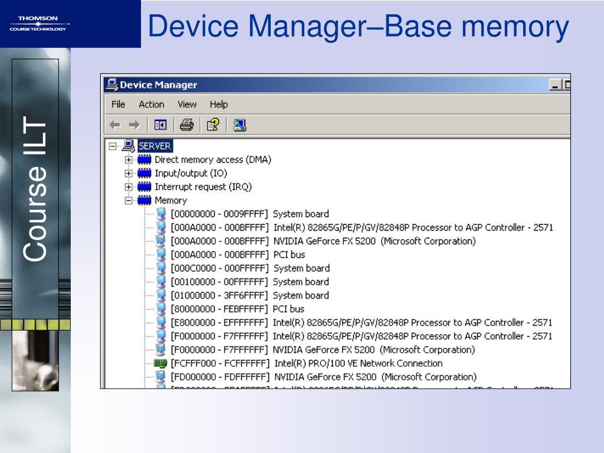Click the device icon for [00000000 - 0009FFFF] System board
The width and height of the screenshot is (604, 453).
[160, 214]
